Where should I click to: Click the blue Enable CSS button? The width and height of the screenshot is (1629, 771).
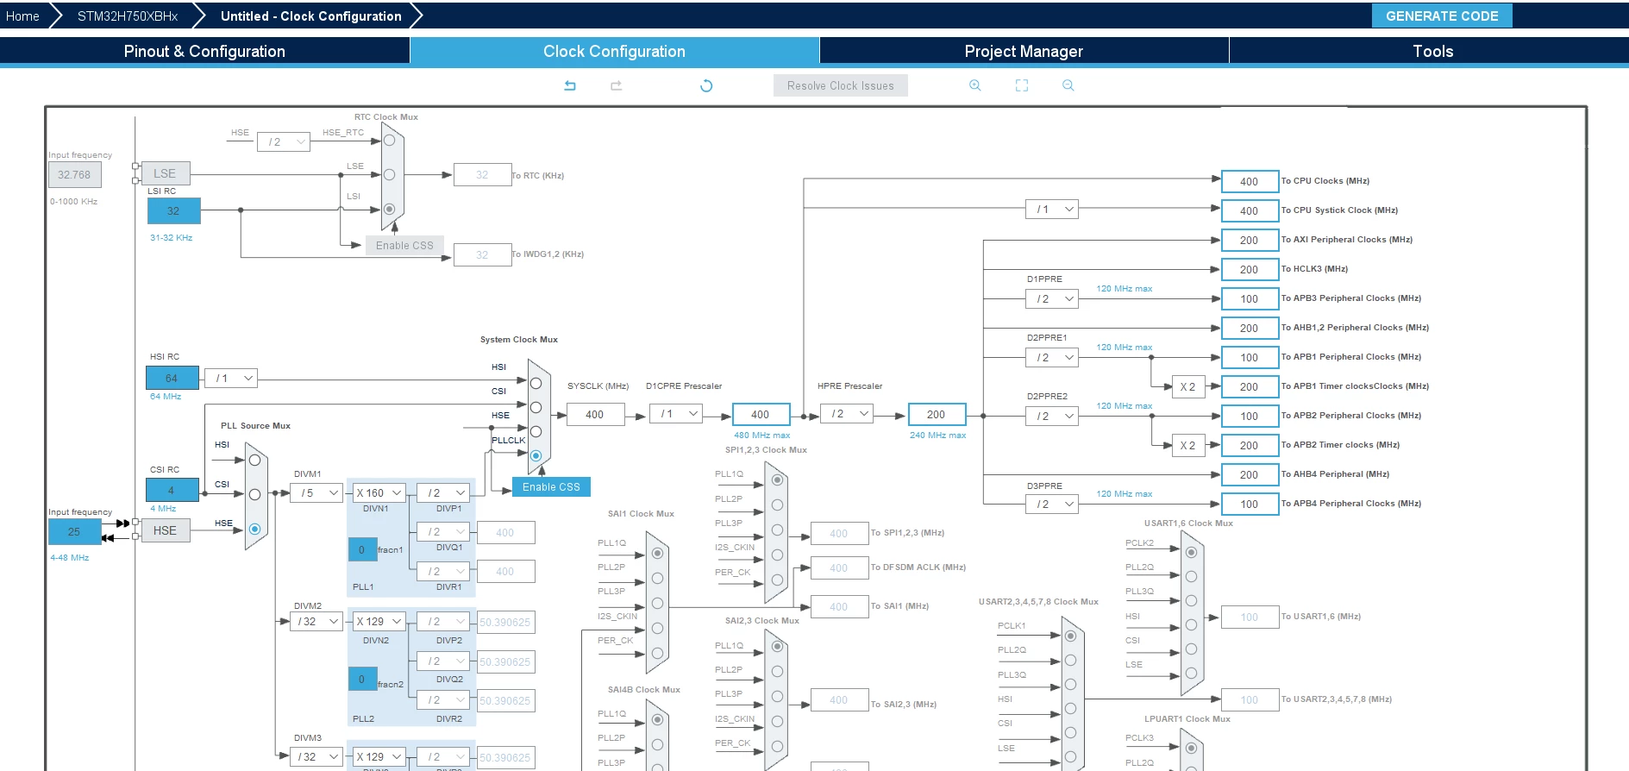pyautogui.click(x=551, y=486)
